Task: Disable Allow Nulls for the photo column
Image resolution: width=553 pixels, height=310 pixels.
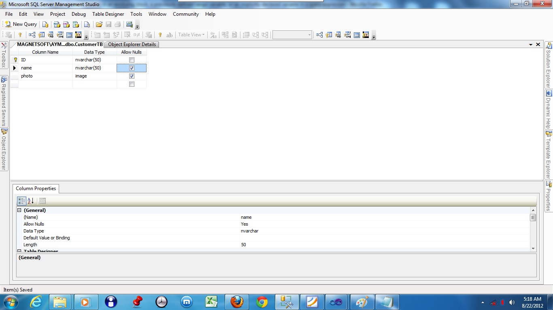Action: 132,76
